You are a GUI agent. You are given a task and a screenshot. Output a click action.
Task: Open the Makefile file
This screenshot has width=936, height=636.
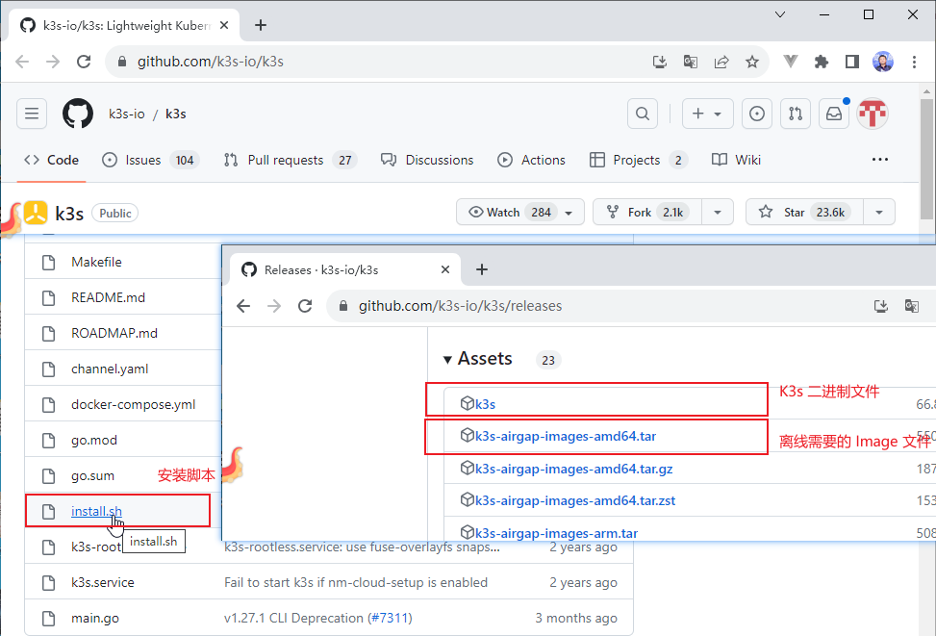[x=96, y=262]
